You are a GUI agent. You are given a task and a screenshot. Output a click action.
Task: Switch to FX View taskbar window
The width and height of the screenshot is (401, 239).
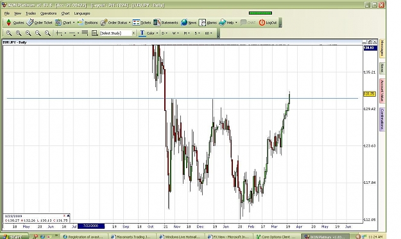[229, 236]
